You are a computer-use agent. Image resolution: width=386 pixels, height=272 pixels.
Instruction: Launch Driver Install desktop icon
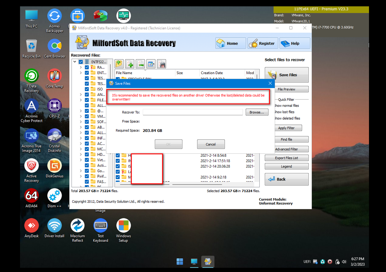[54, 228]
